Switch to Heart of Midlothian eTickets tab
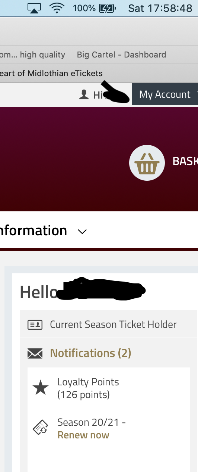 (x=51, y=73)
